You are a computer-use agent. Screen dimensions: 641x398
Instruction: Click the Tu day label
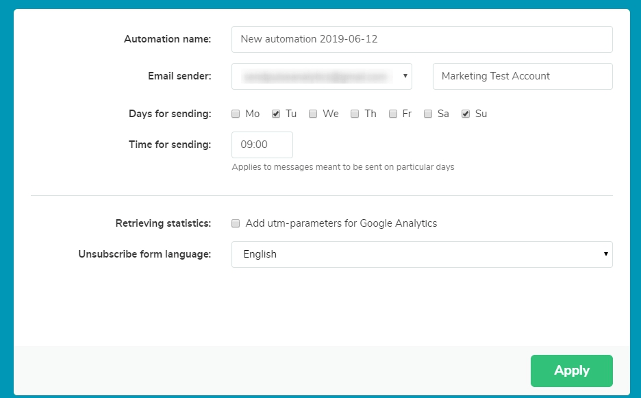tap(291, 114)
